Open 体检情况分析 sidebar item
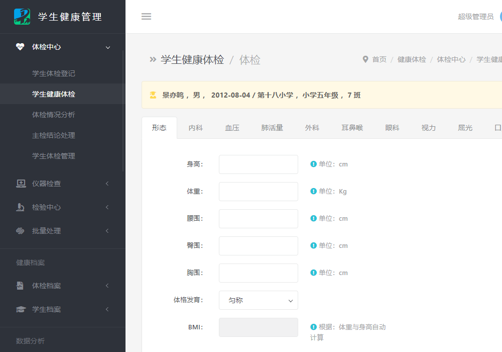 [54, 115]
